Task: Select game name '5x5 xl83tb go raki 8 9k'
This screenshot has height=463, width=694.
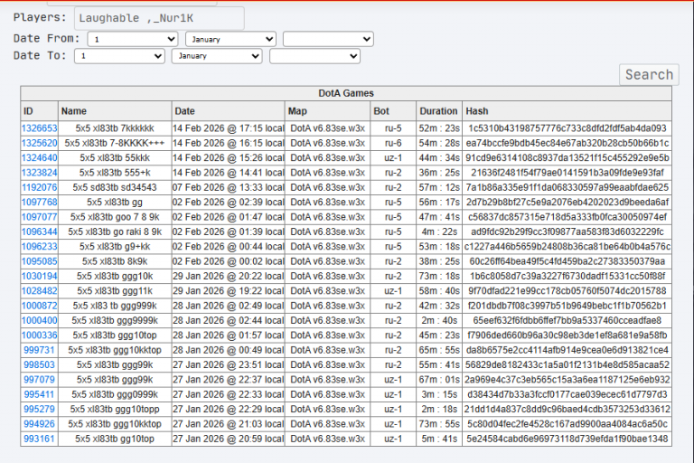Action: 115,231
